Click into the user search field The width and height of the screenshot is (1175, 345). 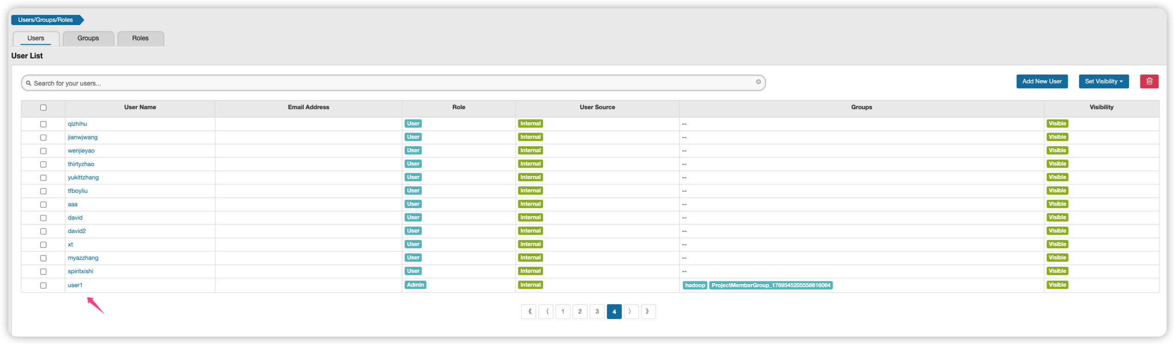click(x=389, y=83)
